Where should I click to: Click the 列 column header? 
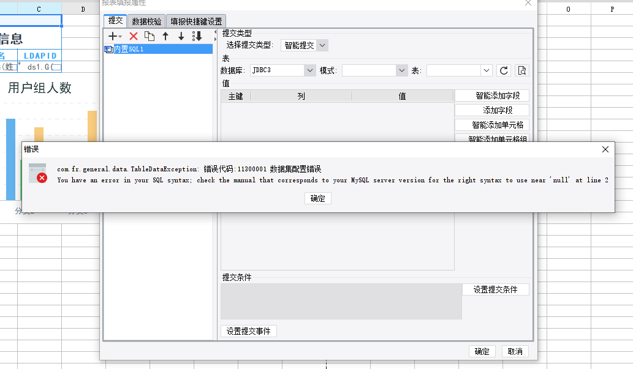click(x=301, y=96)
